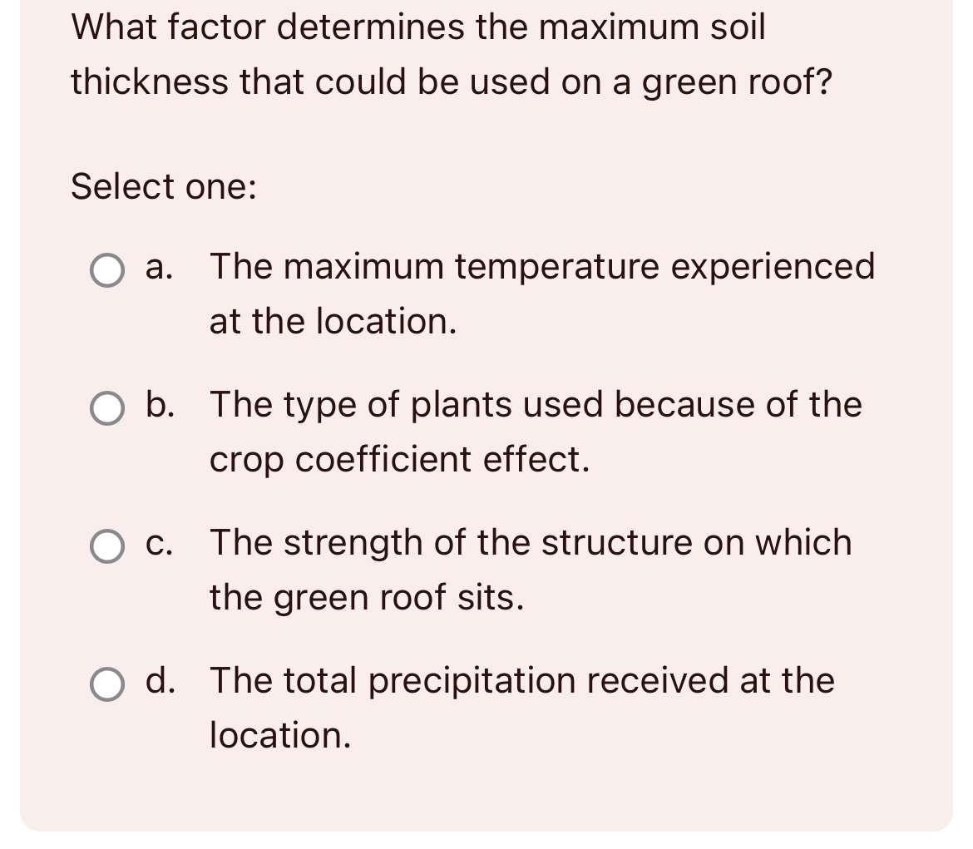Click the letter label d
This screenshot has width=973, height=849.
point(160,682)
